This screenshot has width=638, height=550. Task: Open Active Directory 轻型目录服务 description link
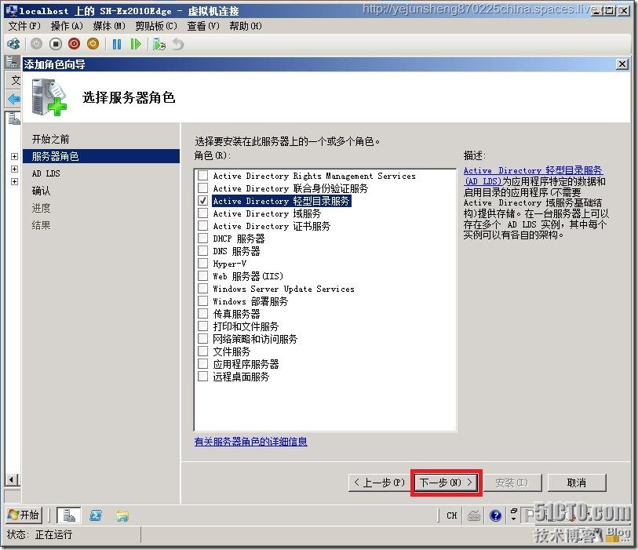tap(533, 176)
